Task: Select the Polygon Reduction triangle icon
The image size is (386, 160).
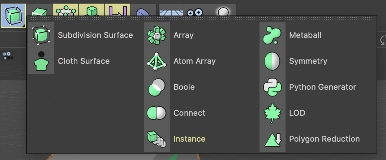Action: pyautogui.click(x=273, y=139)
